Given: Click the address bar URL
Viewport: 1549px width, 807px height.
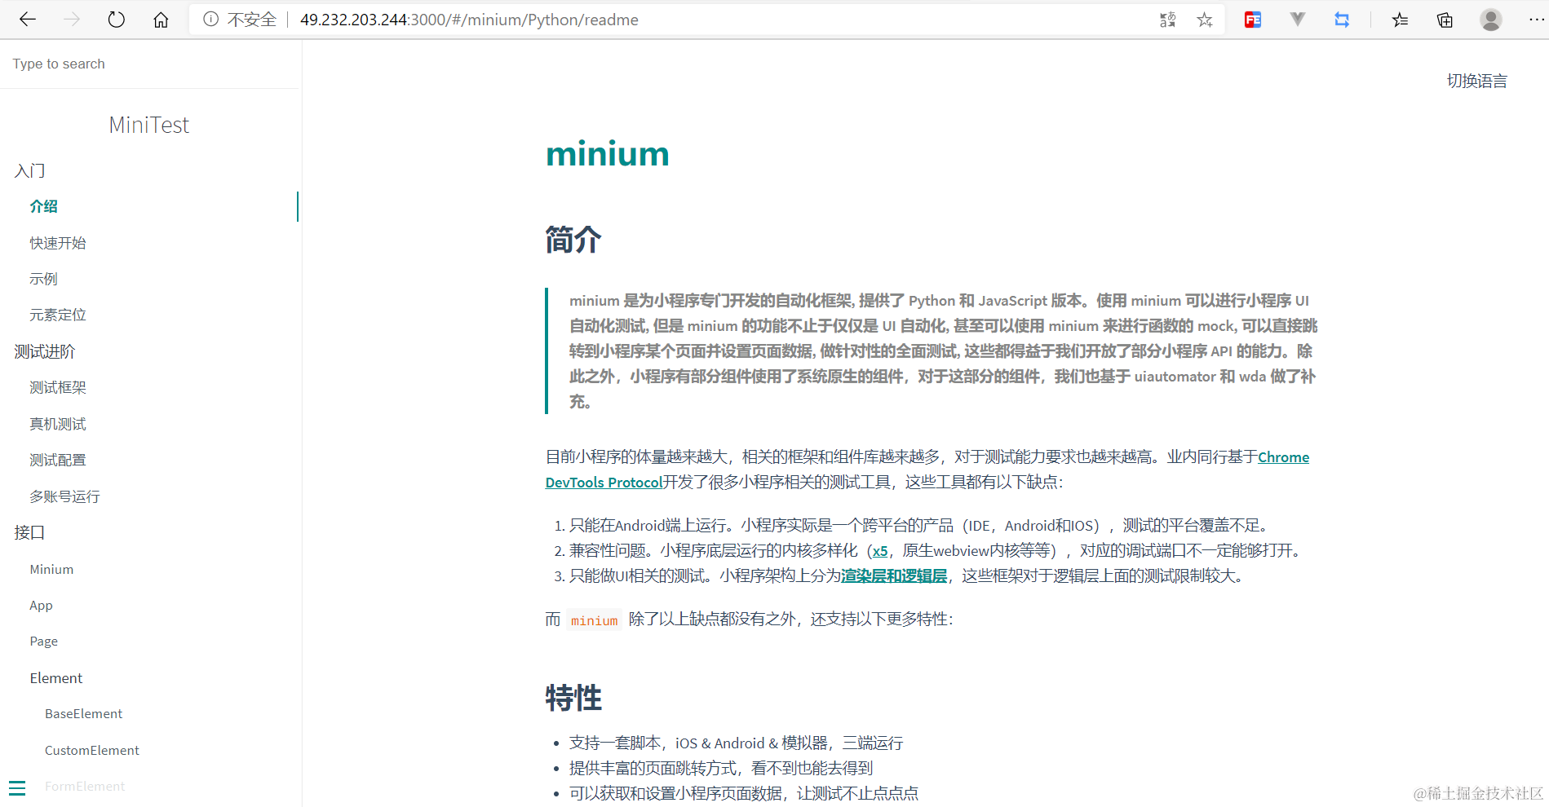Looking at the screenshot, I should tap(469, 20).
